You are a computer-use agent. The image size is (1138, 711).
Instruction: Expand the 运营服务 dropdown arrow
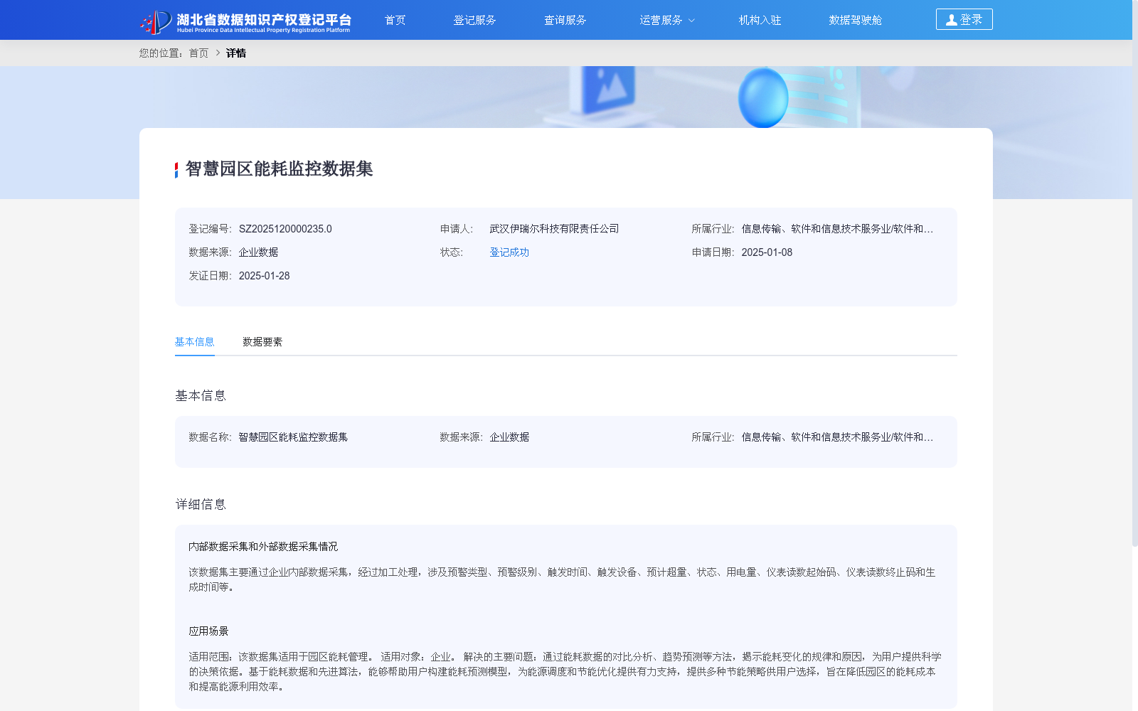click(x=691, y=21)
